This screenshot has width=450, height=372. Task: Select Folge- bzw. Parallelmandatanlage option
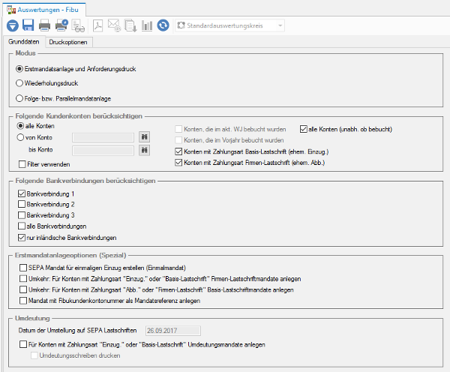click(x=19, y=98)
